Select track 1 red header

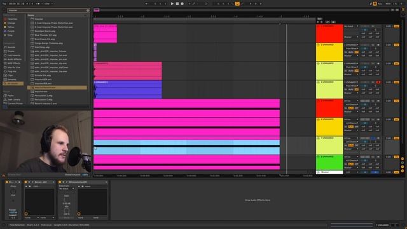tap(329, 34)
